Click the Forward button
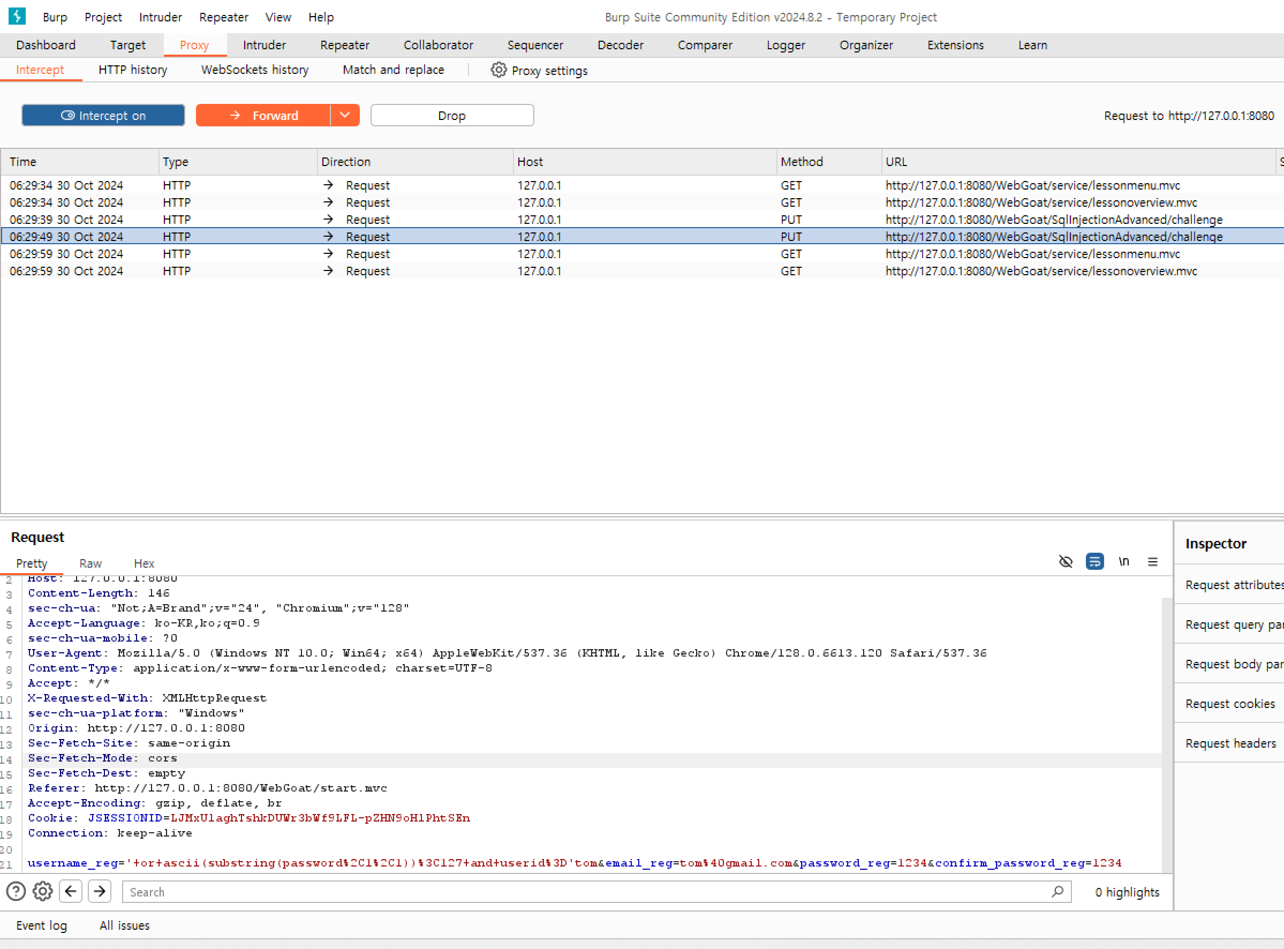This screenshot has height=949, width=1284. [x=263, y=116]
